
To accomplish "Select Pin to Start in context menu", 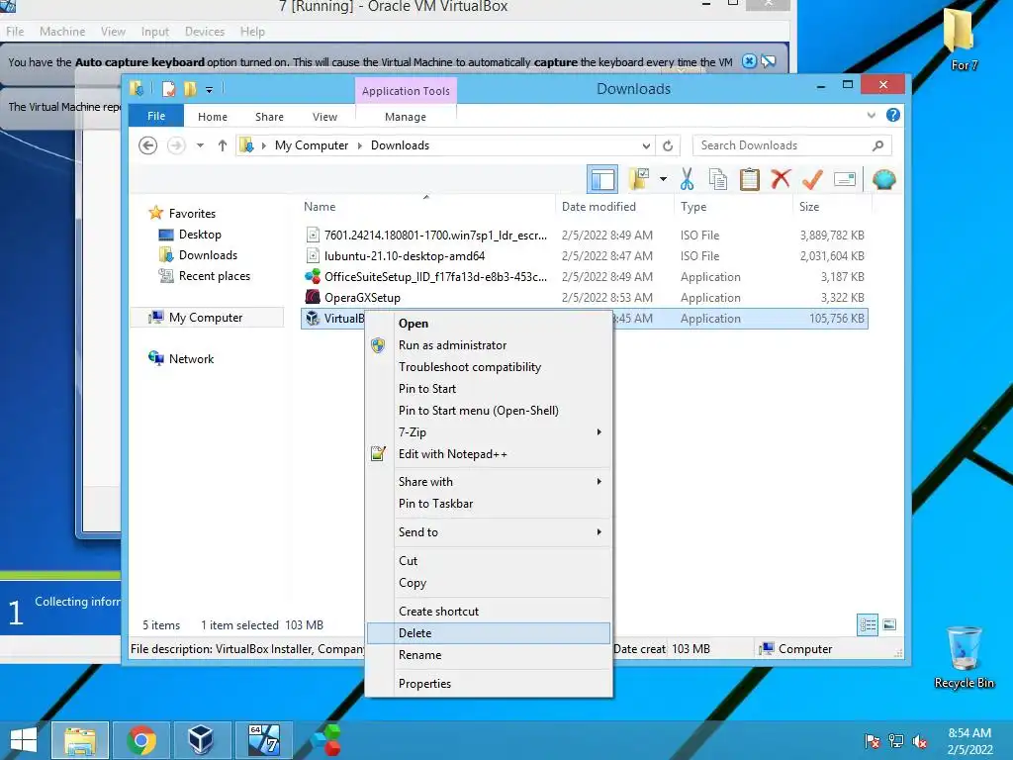I will point(489,388).
